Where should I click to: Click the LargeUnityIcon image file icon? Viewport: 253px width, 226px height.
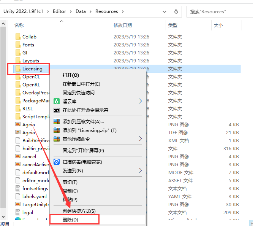[18, 204]
